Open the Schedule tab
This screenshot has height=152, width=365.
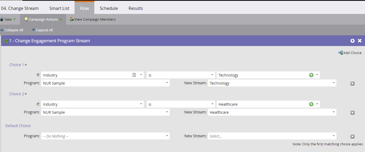click(x=109, y=8)
